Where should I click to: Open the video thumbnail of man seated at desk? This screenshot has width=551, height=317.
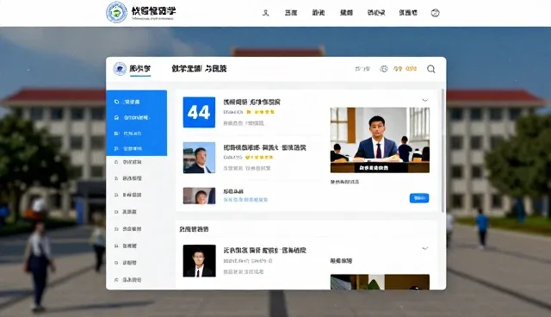(x=380, y=140)
